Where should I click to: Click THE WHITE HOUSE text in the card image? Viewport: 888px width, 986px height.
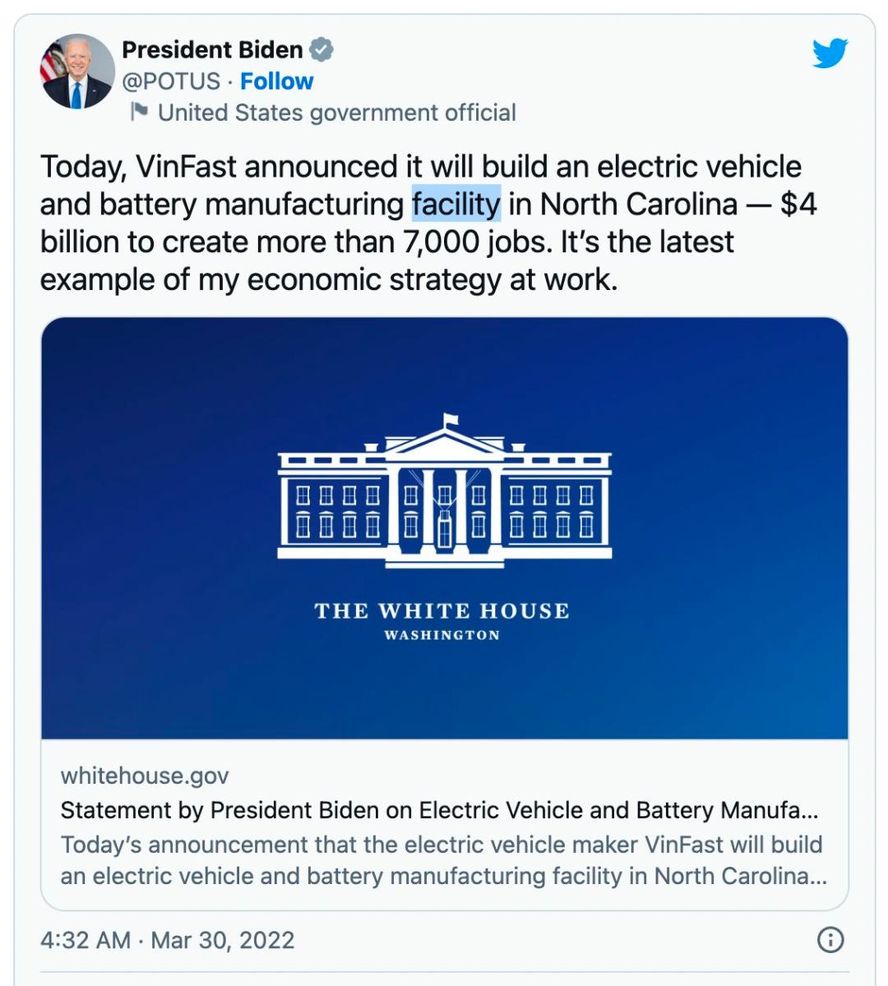(x=442, y=611)
